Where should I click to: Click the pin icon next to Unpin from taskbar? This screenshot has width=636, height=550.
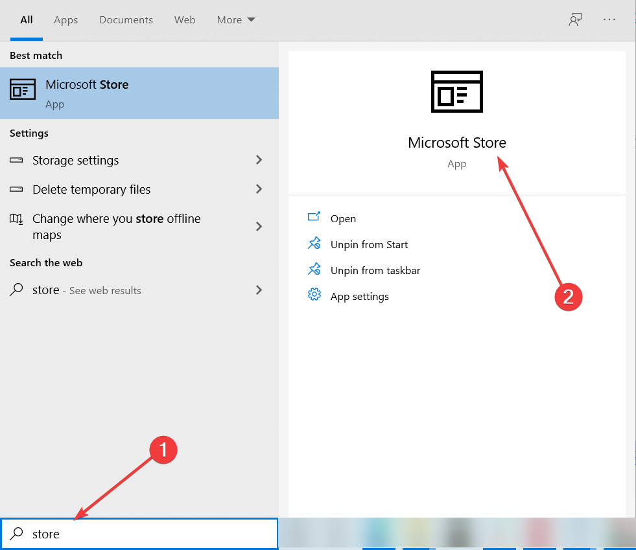314,269
